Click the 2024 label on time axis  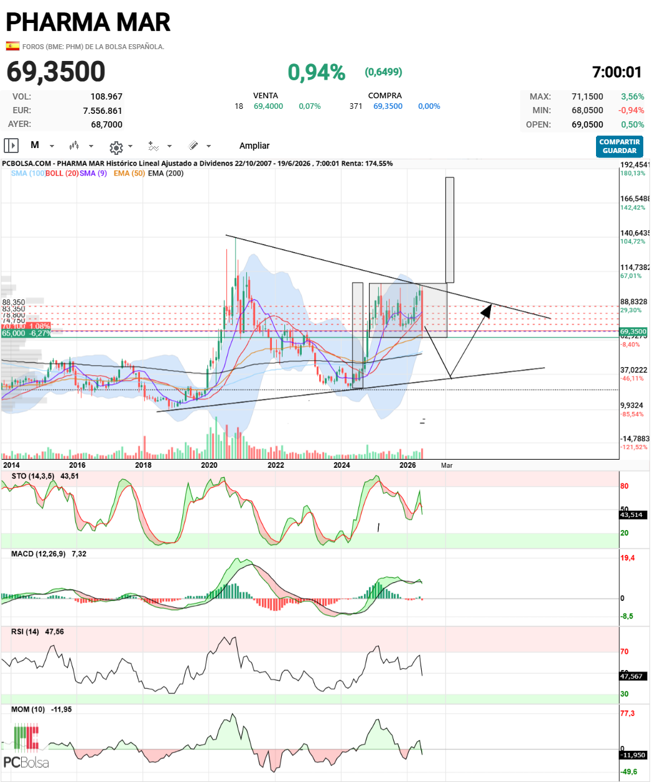point(342,465)
